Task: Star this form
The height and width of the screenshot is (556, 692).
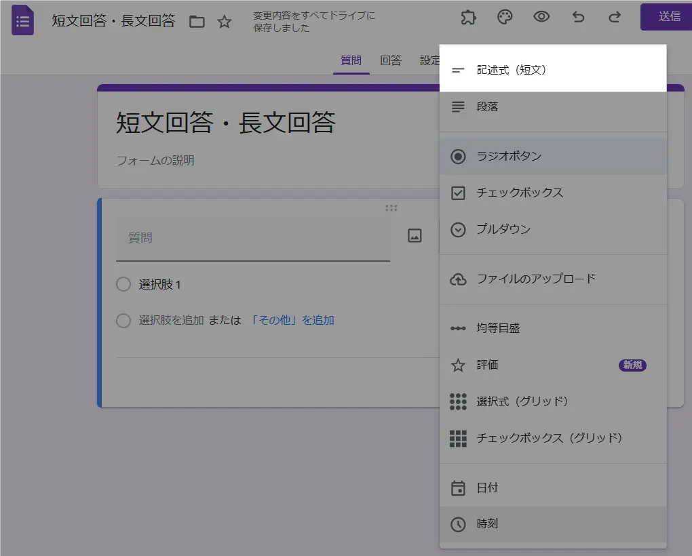Action: [x=225, y=21]
